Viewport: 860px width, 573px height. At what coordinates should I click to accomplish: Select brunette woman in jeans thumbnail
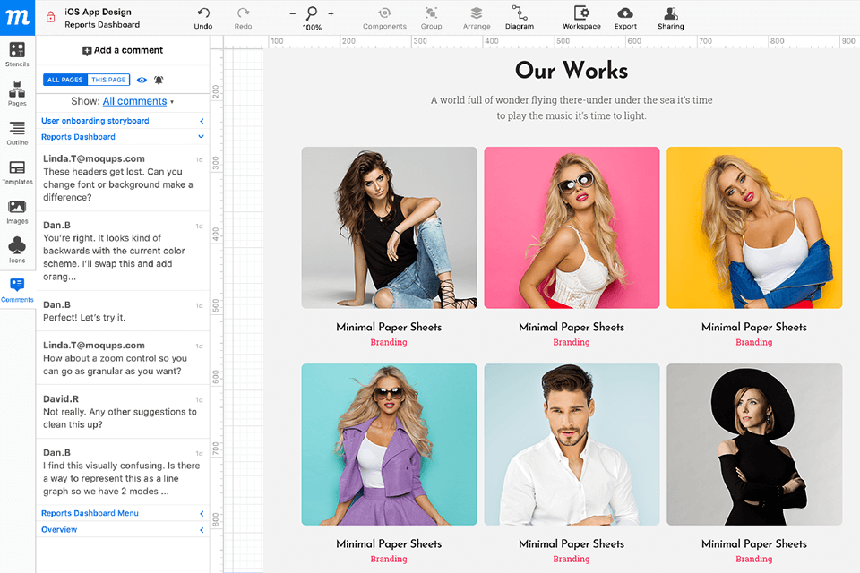(x=389, y=227)
